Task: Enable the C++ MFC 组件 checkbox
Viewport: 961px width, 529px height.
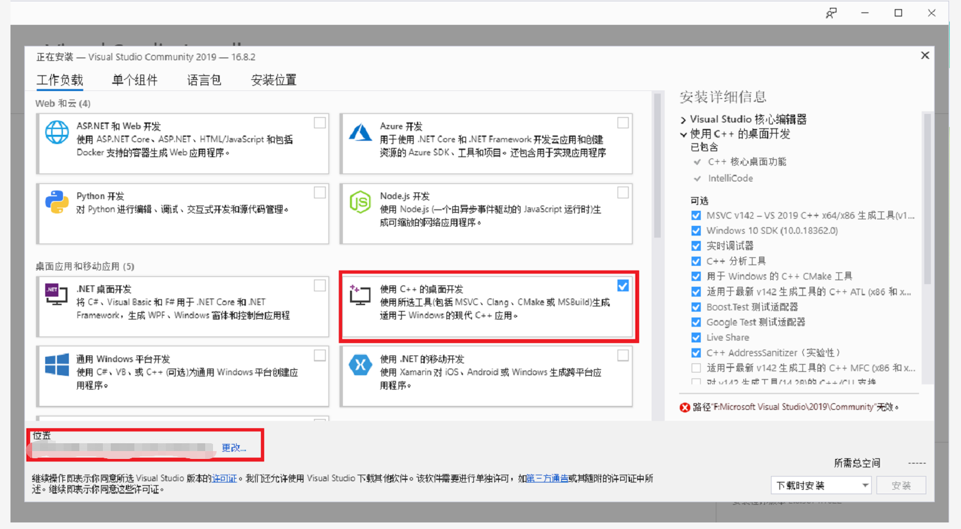Action: tap(696, 367)
